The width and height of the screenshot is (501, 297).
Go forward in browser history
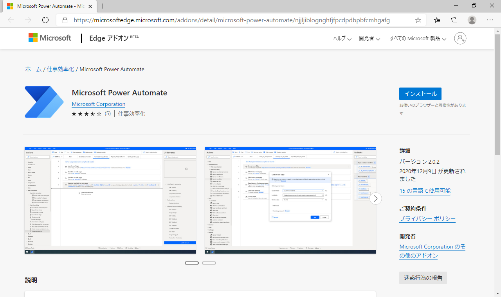[x=28, y=20]
